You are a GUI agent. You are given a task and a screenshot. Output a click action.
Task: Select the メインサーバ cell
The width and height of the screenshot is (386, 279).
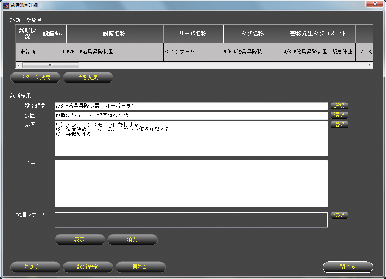pos(193,52)
